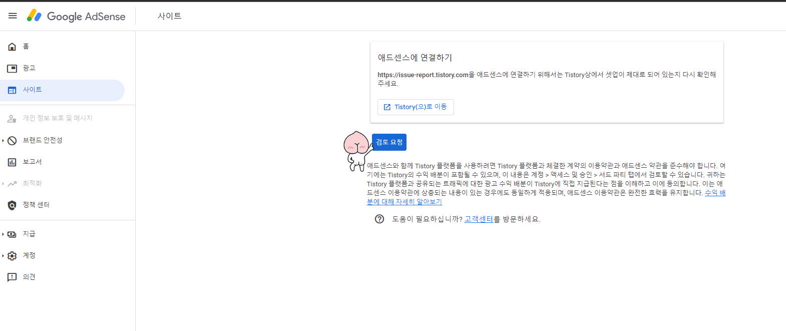786x331 pixels.
Task: Click the 사이트 page title in header
Action: click(x=170, y=16)
